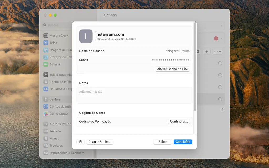
Task: Open Tela Bloqueada in sidebar
Action: [x=58, y=75]
